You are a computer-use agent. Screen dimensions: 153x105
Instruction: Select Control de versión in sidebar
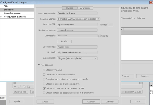click(x=12, y=13)
